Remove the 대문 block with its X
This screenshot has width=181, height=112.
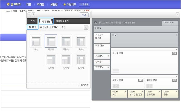177,35
